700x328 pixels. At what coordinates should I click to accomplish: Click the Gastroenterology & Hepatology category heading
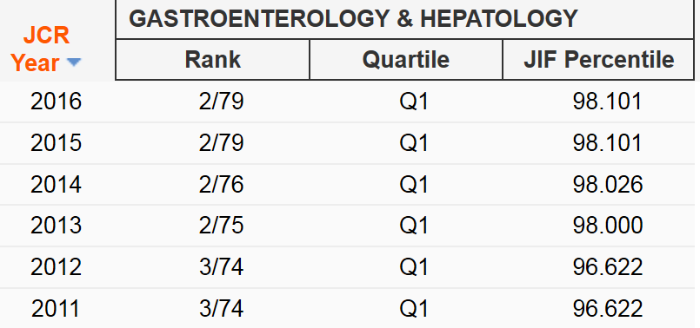353,19
